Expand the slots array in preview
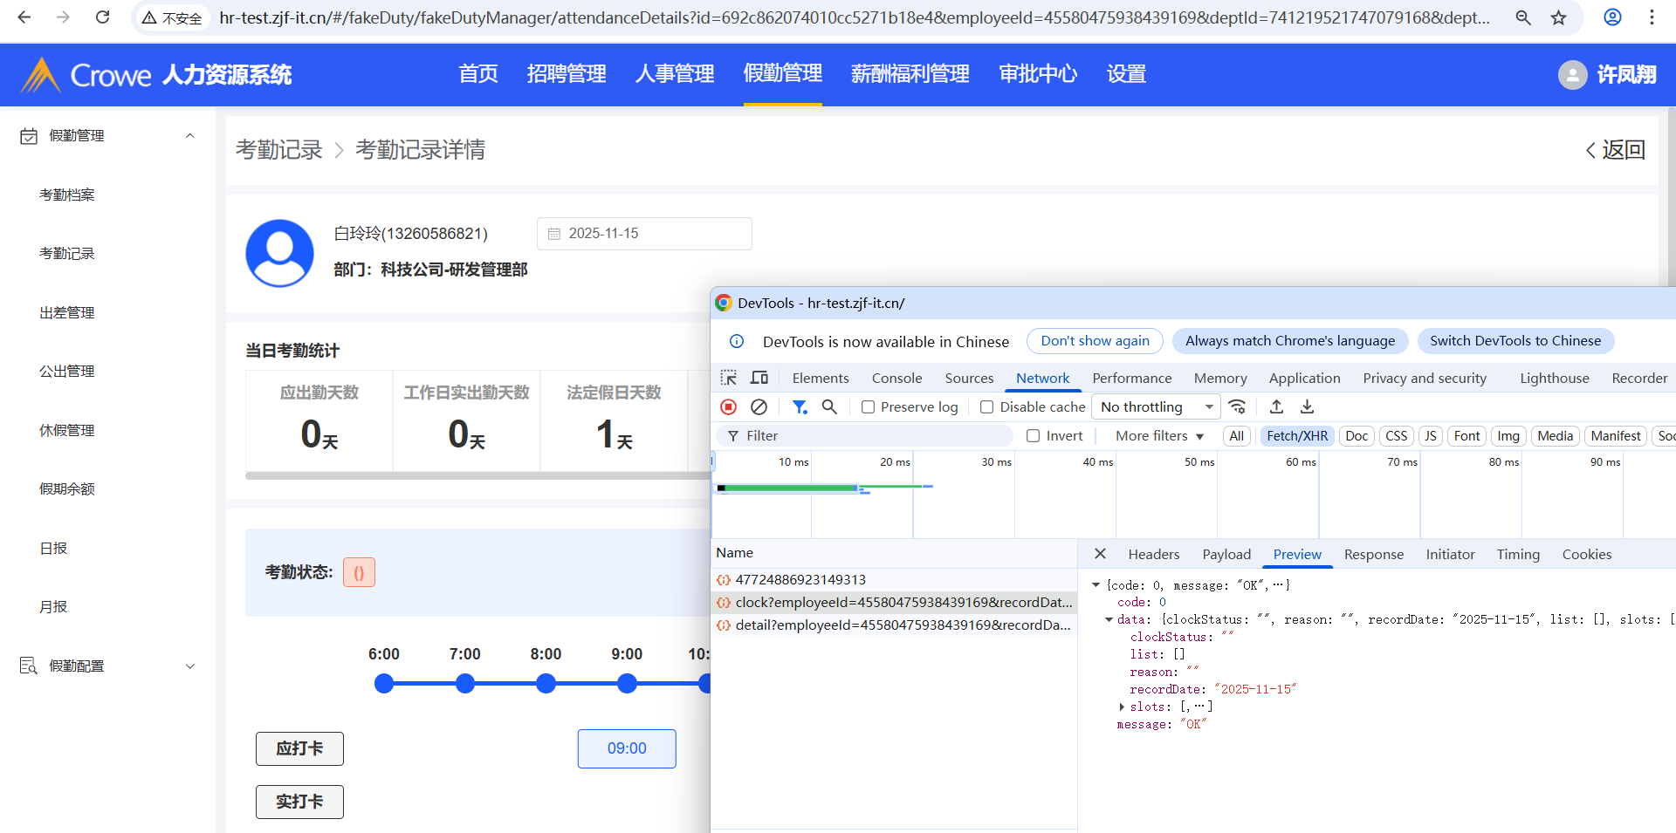Viewport: 1676px width, 833px height. (x=1122, y=707)
